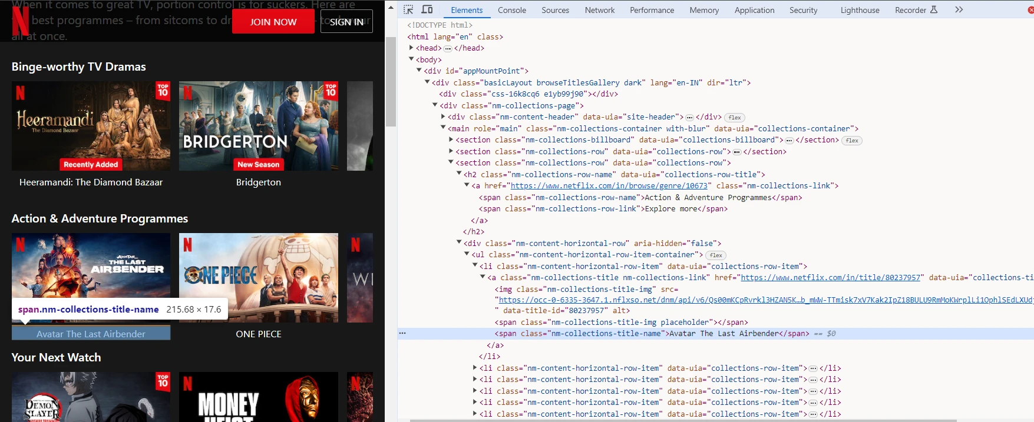Click the ellipsis inside the collapsed head element
This screenshot has height=422, width=1034.
(448, 48)
